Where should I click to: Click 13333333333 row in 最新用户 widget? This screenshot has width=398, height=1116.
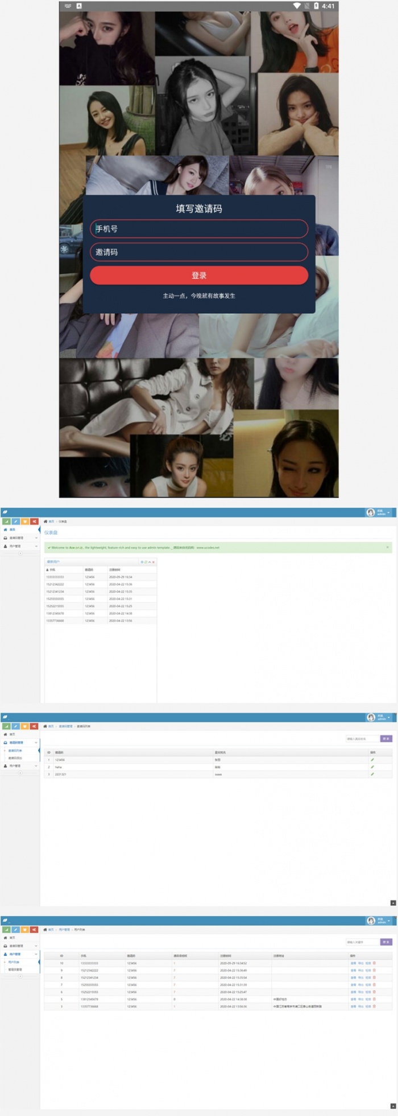click(x=100, y=577)
